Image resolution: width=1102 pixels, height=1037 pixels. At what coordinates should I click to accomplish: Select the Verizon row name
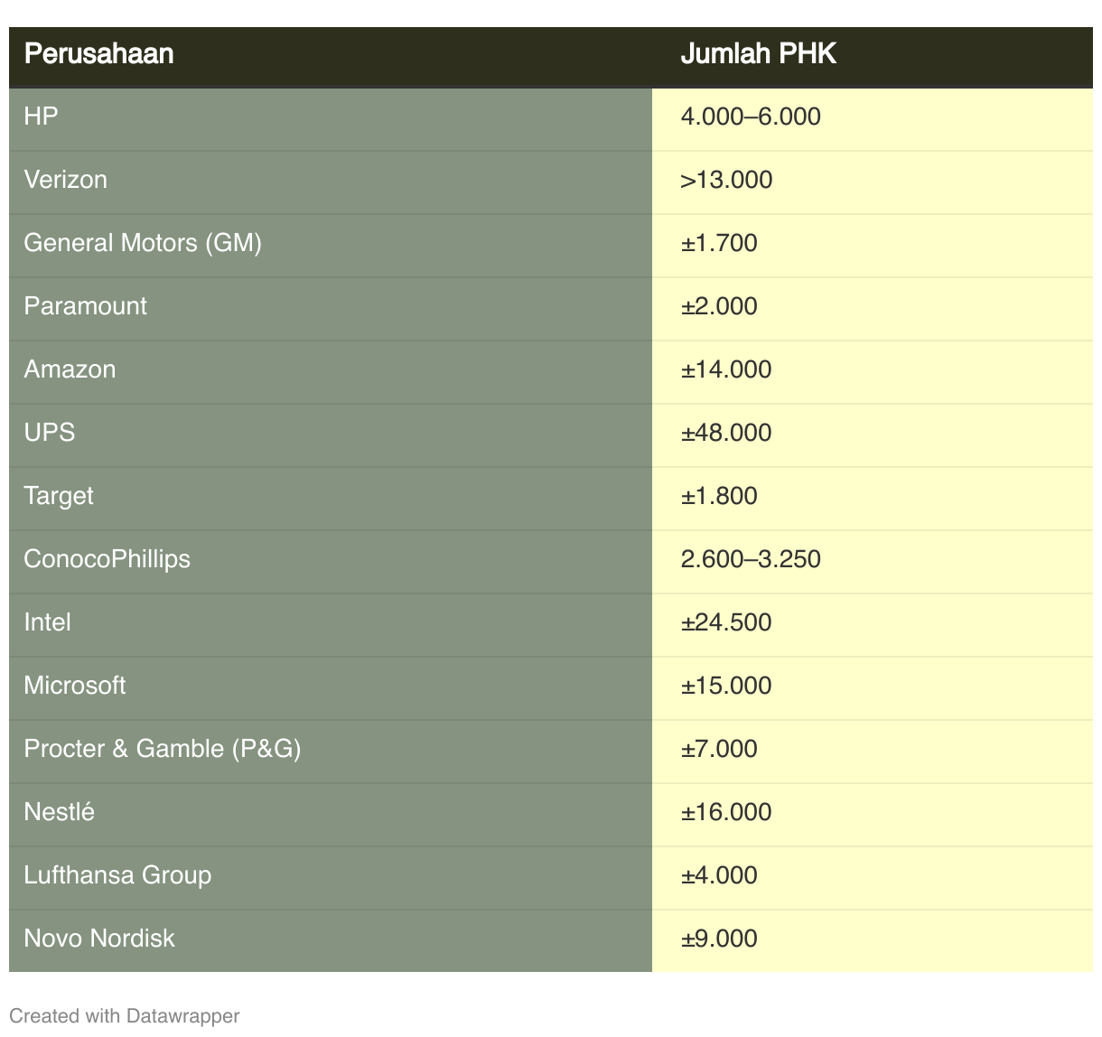click(x=66, y=180)
